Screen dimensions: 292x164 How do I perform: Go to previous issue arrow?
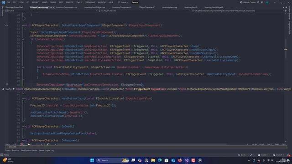tap(37, 144)
